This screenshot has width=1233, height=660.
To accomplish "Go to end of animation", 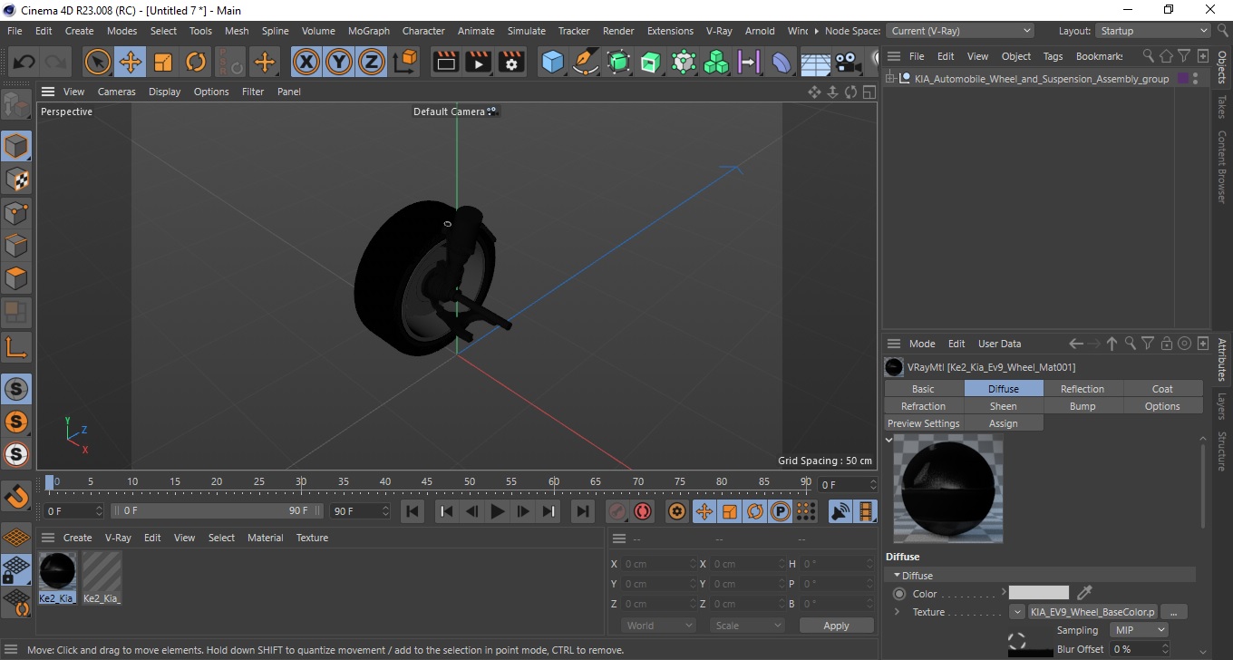I will 583,511.
